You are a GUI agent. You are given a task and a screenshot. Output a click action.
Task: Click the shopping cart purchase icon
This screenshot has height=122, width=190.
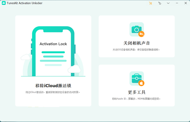pyautogui.click(x=150, y=3)
